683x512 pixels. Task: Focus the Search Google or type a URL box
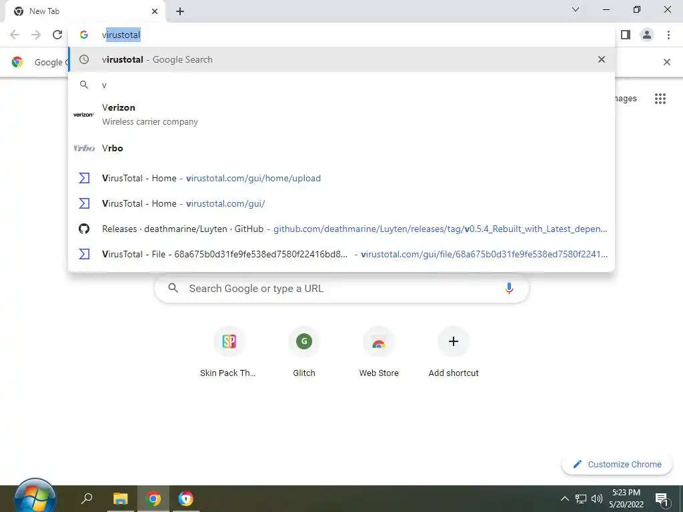pos(342,288)
